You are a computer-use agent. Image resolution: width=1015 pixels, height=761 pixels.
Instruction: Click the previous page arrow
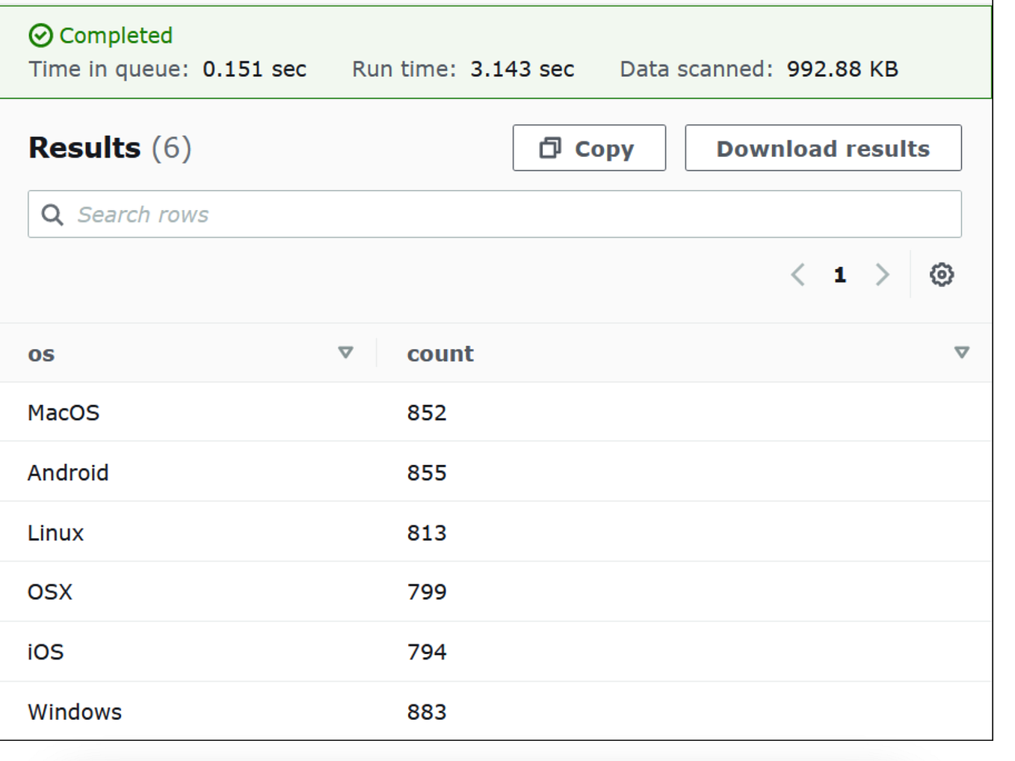797,274
